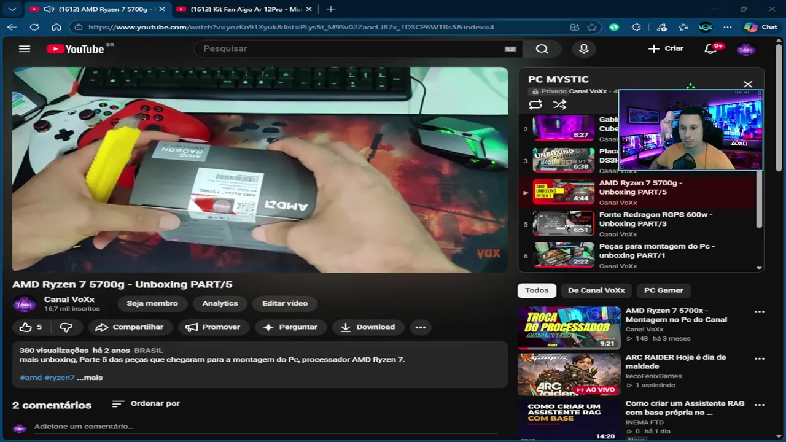The image size is (786, 442).
Task: Play Fonte Redragon RGPS 600w playlist item
Action: (x=637, y=224)
